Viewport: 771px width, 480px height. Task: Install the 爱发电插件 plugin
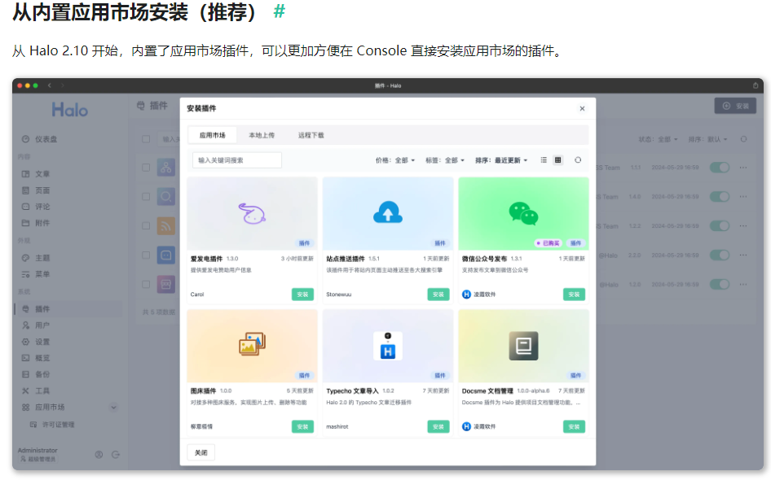tap(302, 294)
